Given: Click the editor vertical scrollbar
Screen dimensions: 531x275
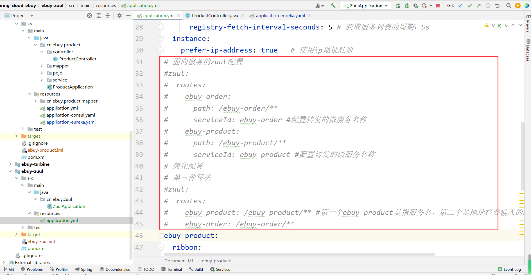Looking at the screenshot, I should [522, 156].
